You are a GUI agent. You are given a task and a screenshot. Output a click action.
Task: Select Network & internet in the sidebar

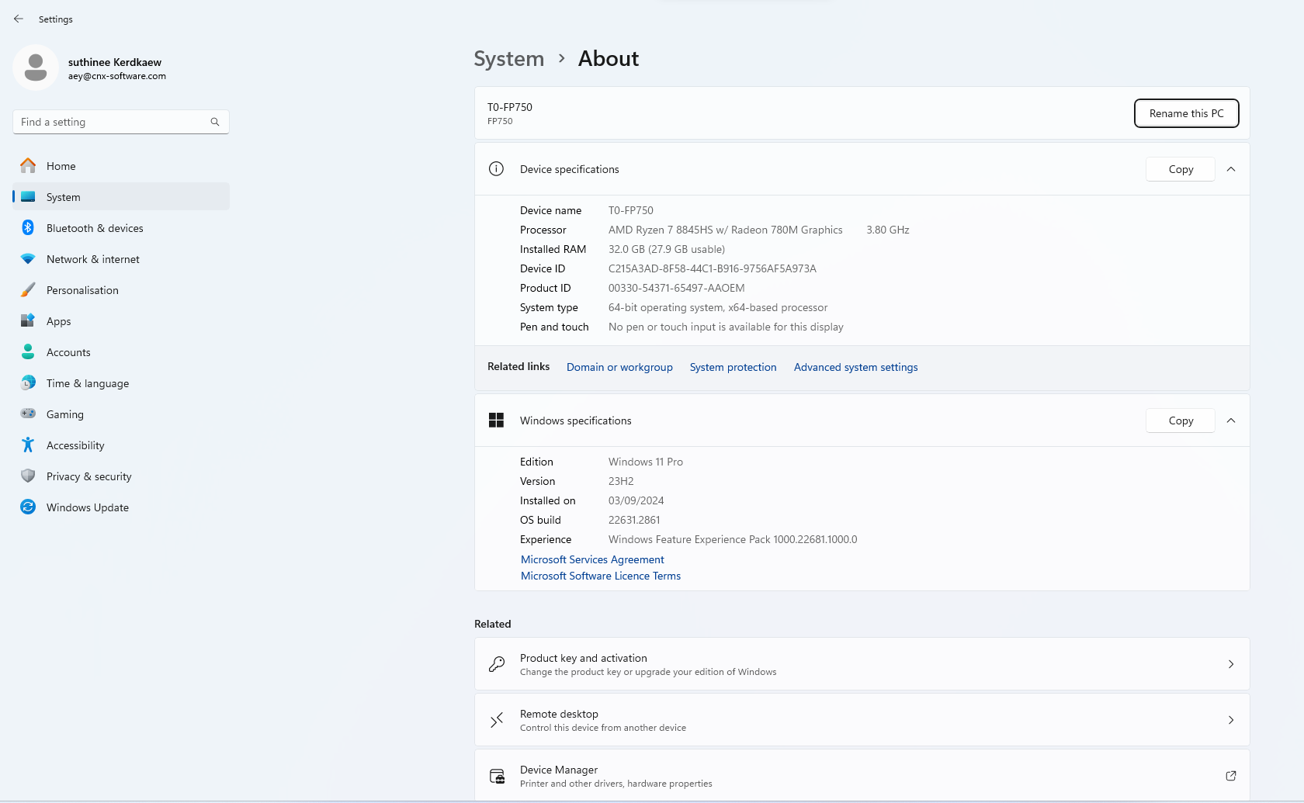pyautogui.click(x=121, y=258)
